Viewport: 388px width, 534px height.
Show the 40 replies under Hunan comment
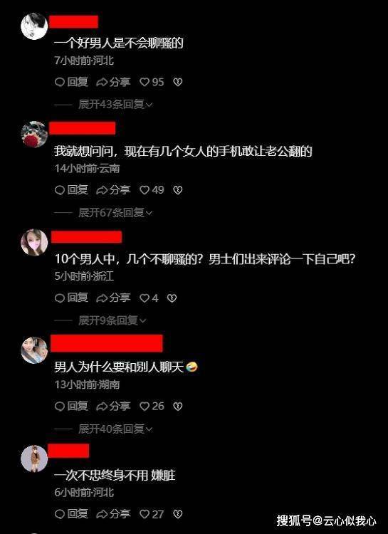[x=115, y=429]
